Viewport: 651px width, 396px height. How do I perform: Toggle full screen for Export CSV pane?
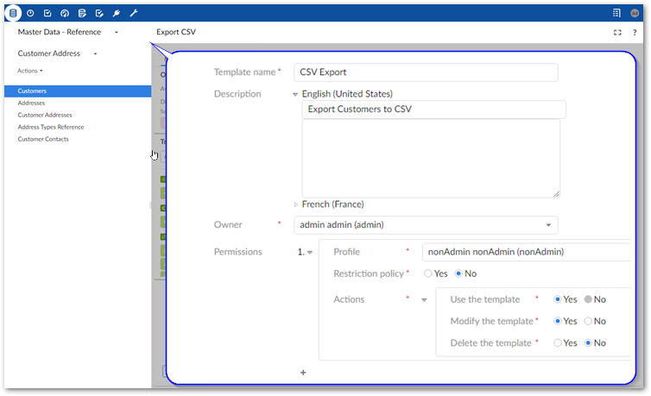click(x=617, y=32)
